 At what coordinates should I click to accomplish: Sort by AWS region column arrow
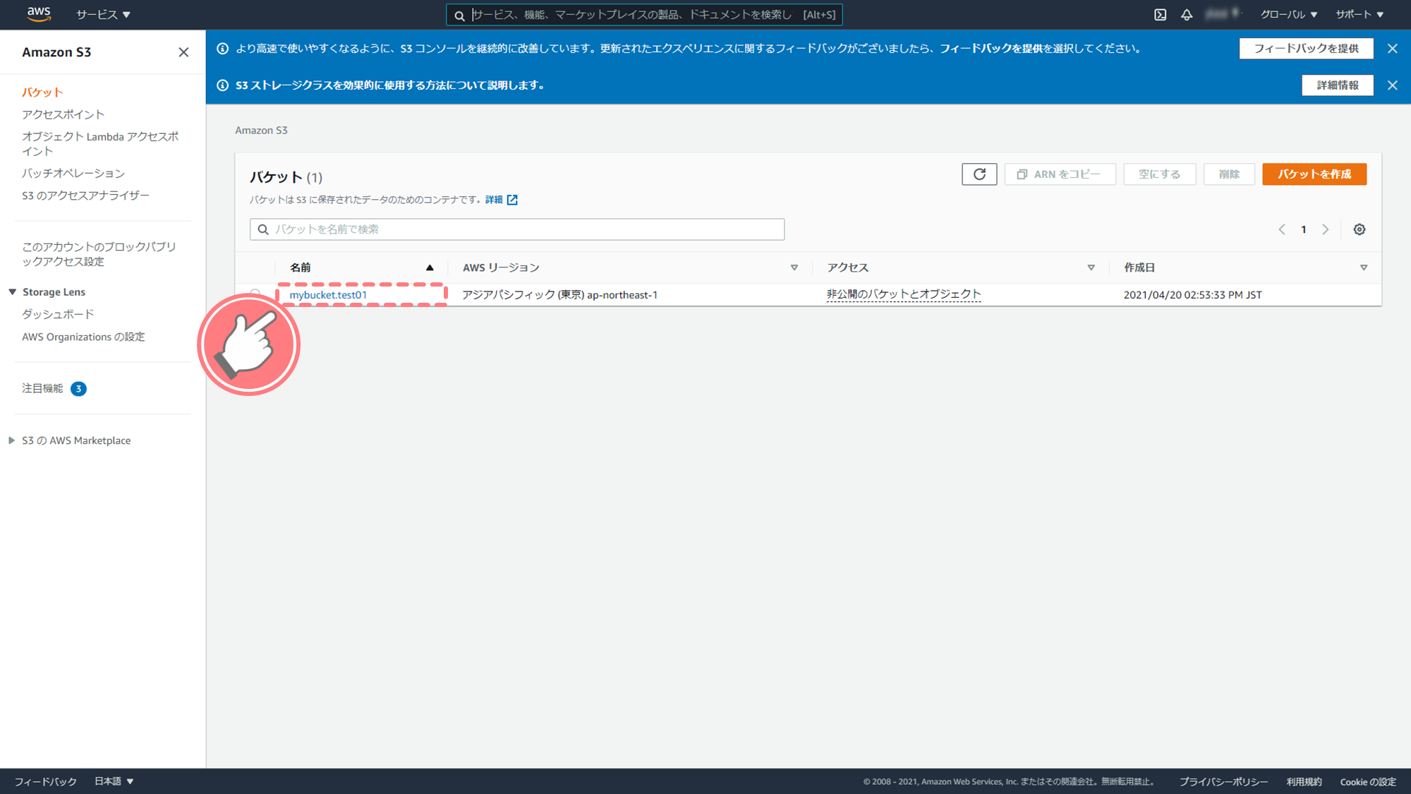pos(794,267)
